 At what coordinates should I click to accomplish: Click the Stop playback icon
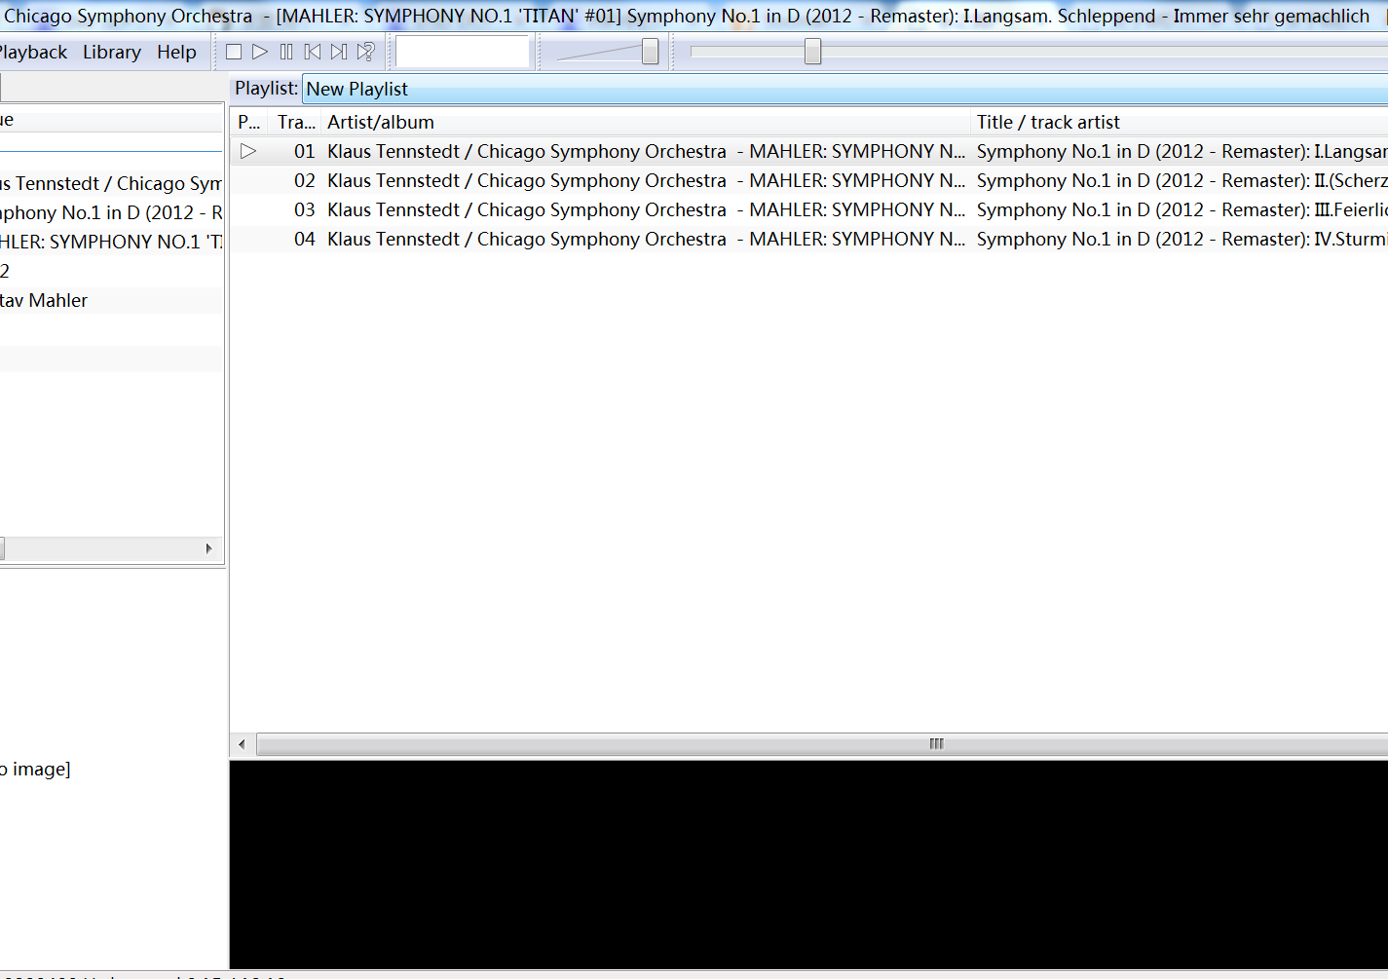(233, 52)
